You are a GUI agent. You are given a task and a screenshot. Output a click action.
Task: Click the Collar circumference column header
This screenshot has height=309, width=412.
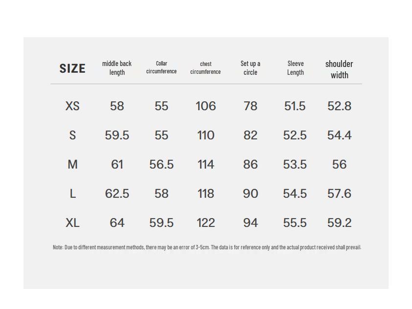[161, 67]
